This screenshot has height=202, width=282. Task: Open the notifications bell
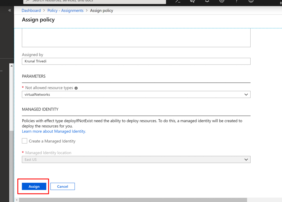(207, 1)
